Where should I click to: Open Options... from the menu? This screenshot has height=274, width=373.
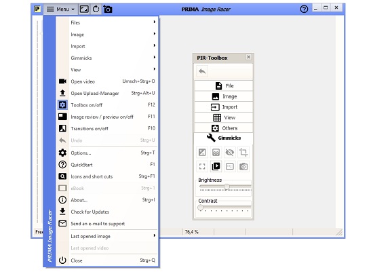click(107, 153)
